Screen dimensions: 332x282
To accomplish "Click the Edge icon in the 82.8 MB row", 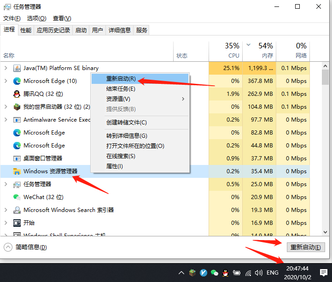I will pyautogui.click(x=17, y=133).
